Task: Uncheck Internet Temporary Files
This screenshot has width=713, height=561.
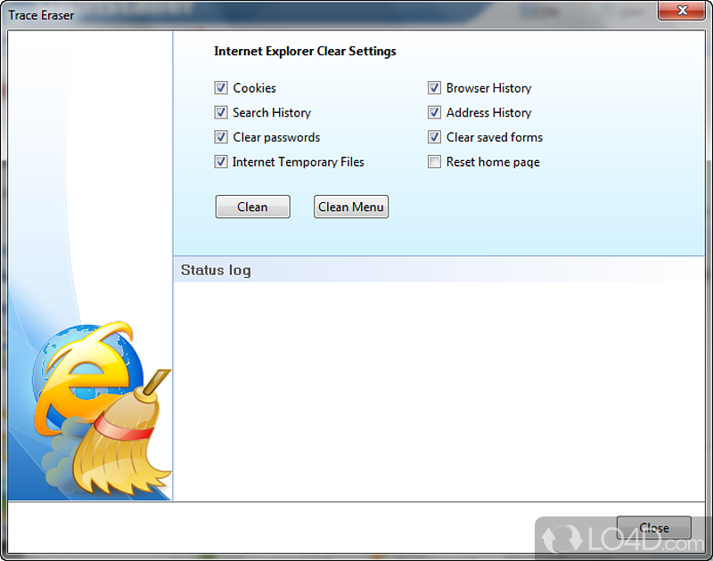Action: 221,161
